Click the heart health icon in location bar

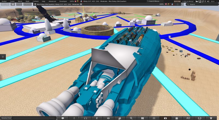tap(166, 4)
